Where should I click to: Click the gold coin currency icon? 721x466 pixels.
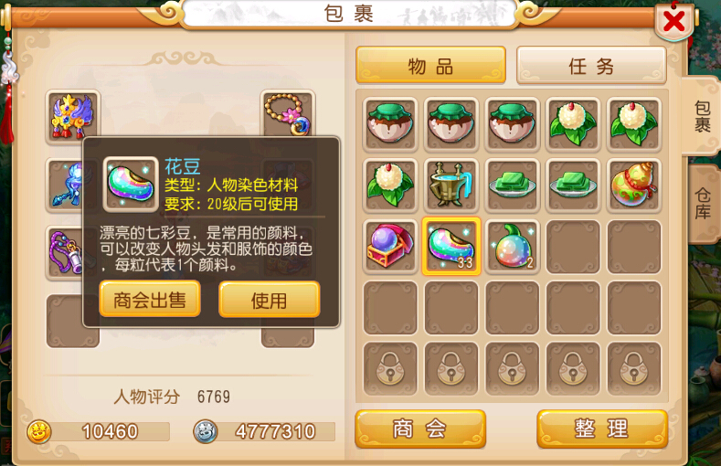tap(39, 431)
